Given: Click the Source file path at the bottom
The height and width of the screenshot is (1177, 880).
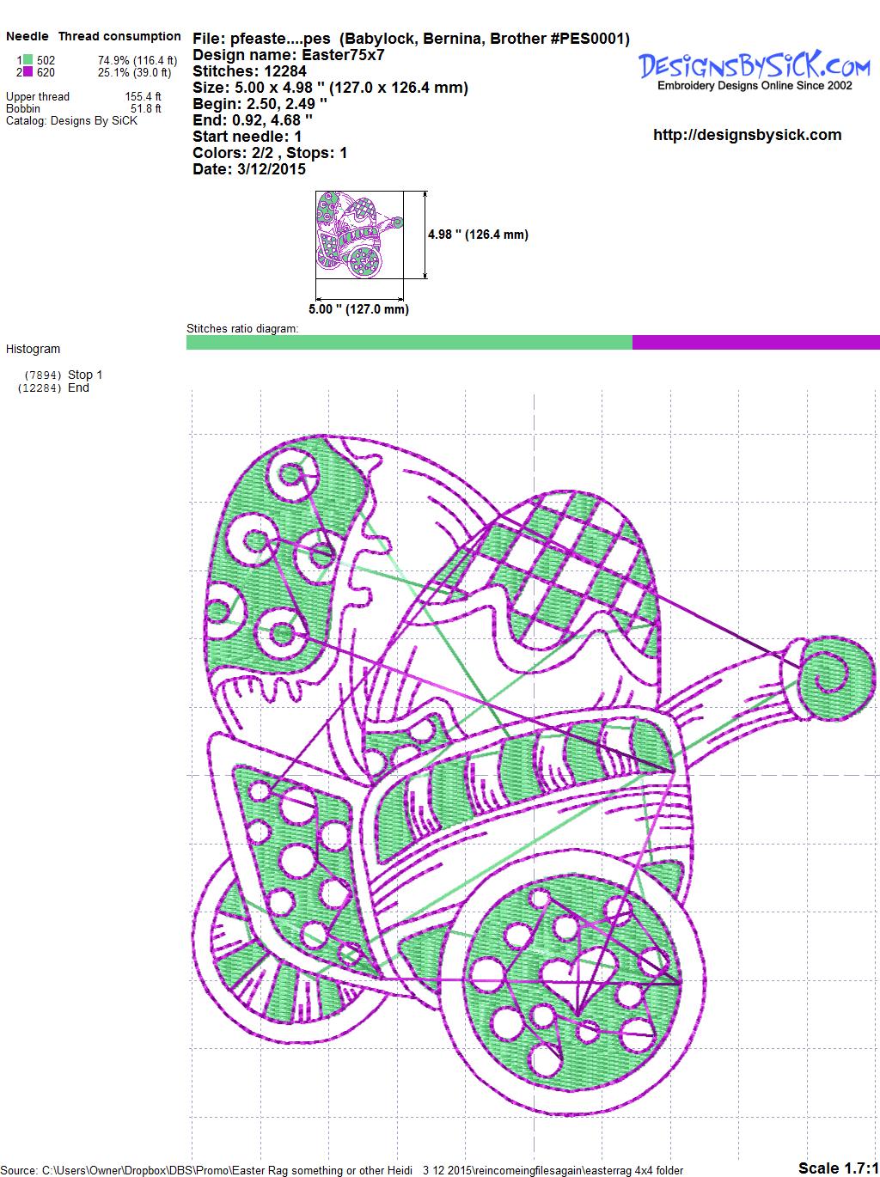Looking at the screenshot, I should pos(344,1170).
